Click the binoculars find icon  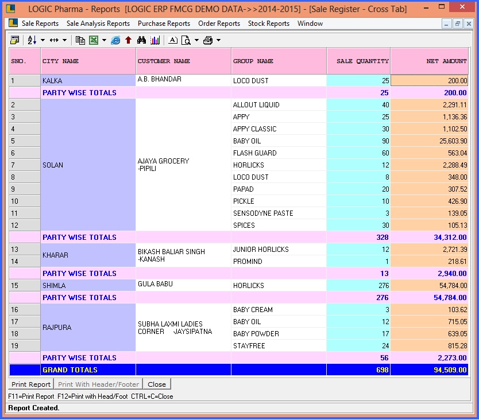(x=142, y=40)
